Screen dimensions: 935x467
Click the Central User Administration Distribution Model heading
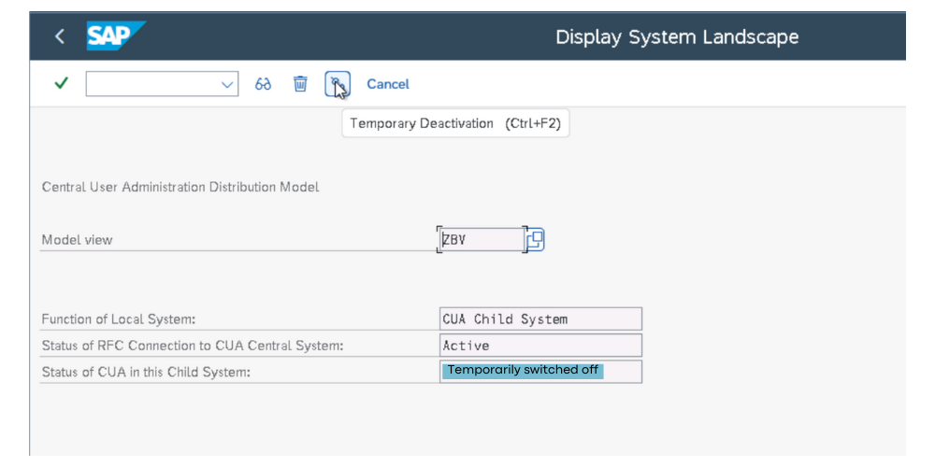(180, 187)
